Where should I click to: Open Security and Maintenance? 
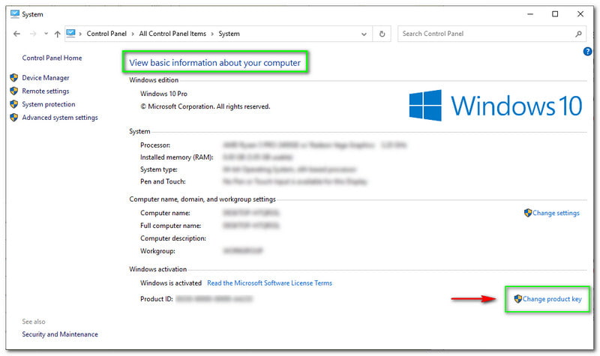pyautogui.click(x=60, y=334)
